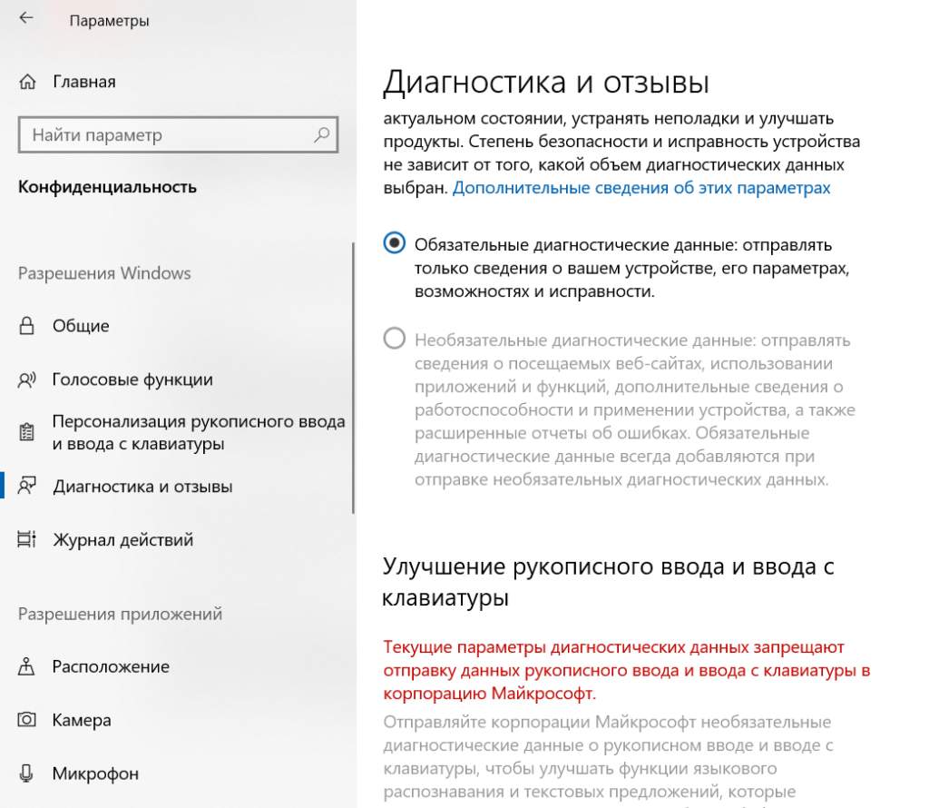Click the location icon for Расположение
Viewport: 929px width, 808px height.
26,666
